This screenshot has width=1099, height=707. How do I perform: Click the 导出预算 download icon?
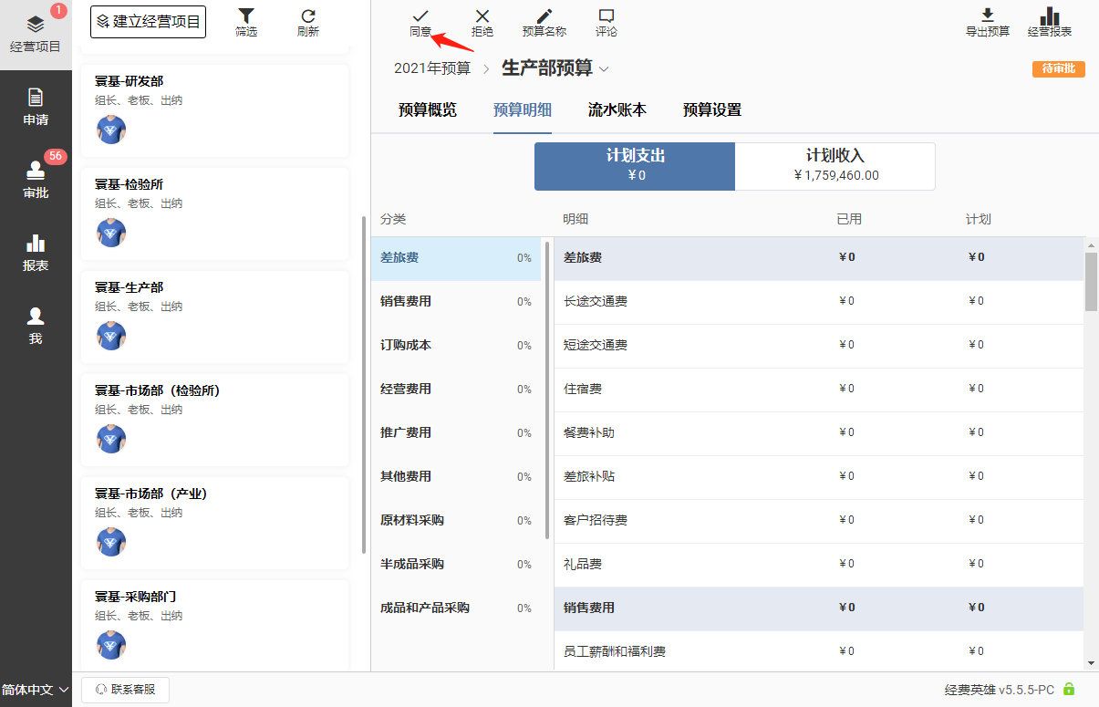pos(988,16)
